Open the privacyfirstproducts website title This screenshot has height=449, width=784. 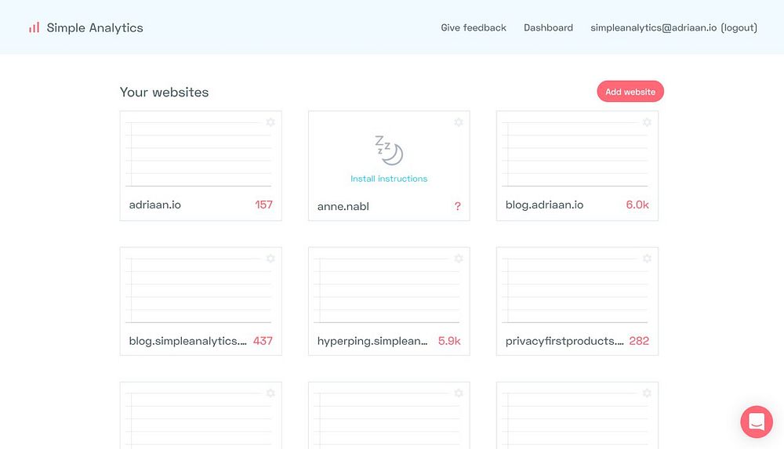pyautogui.click(x=564, y=341)
